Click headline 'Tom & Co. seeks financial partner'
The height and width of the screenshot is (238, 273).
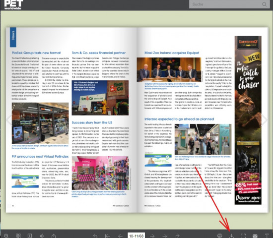pyautogui.click(x=99, y=53)
